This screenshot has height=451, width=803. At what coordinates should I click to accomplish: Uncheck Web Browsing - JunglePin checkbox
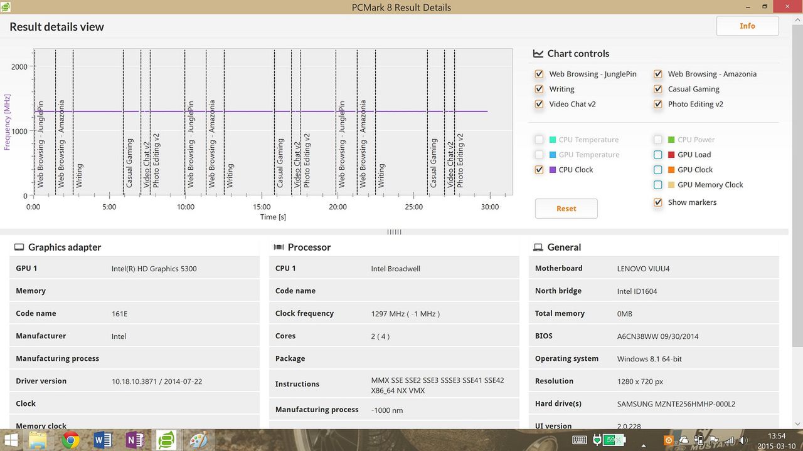(539, 74)
